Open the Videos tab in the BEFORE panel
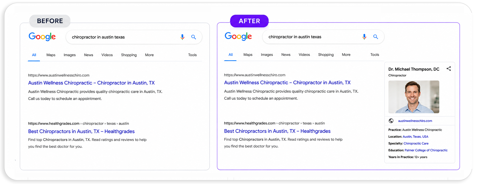This screenshot has width=477, height=184. (x=107, y=55)
